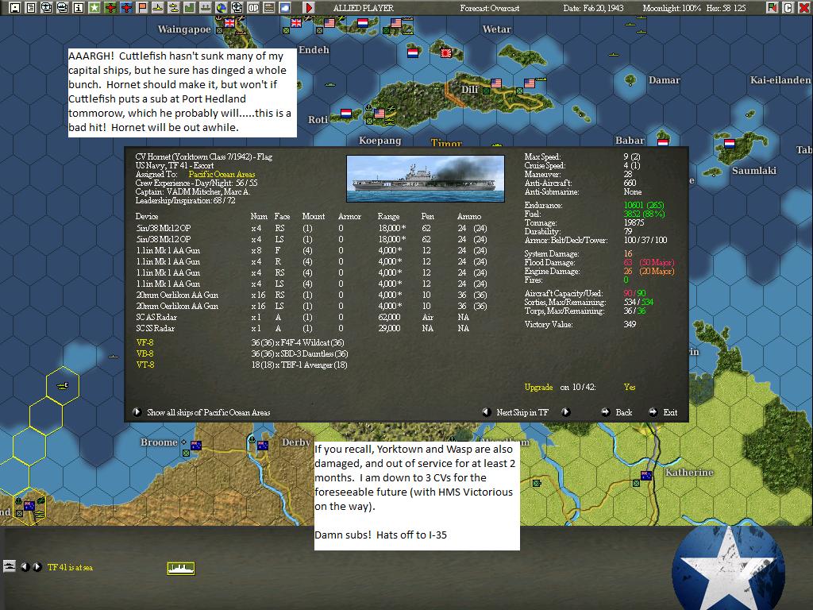Click the globe toolbar icon
The image size is (813, 610).
coord(222,8)
